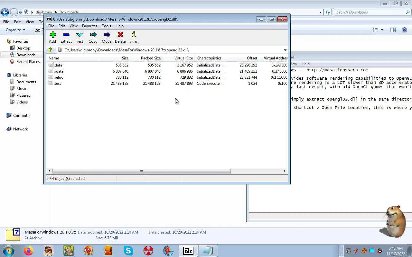Screen dimensions: 412x257
Task: Open the change view options dropdown
Action: tap(382, 30)
